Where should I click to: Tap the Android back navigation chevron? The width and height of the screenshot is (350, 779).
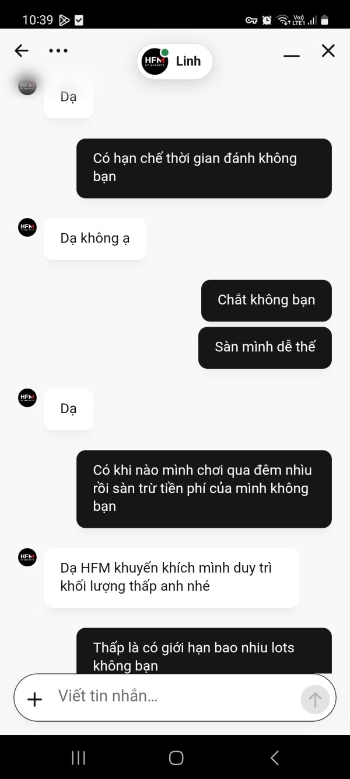click(x=274, y=758)
